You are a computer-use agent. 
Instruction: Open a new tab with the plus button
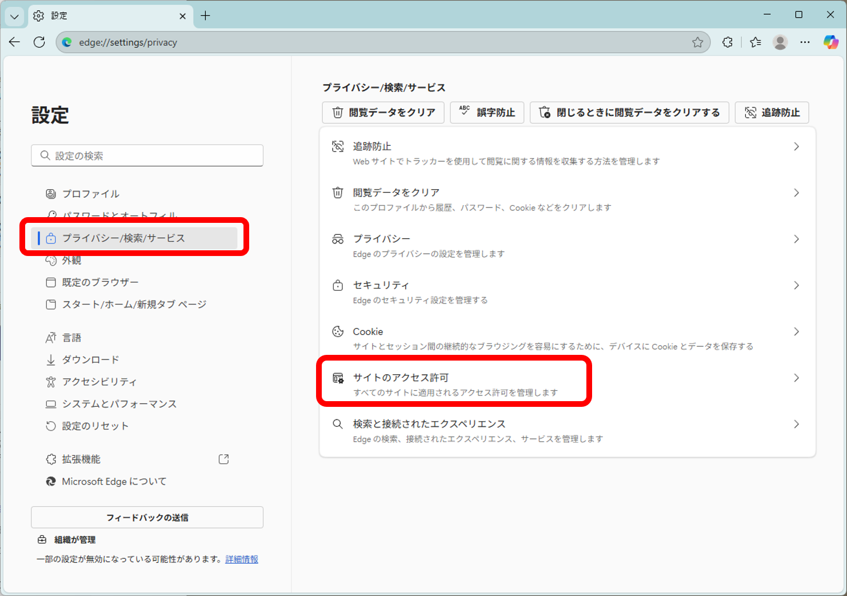click(205, 16)
